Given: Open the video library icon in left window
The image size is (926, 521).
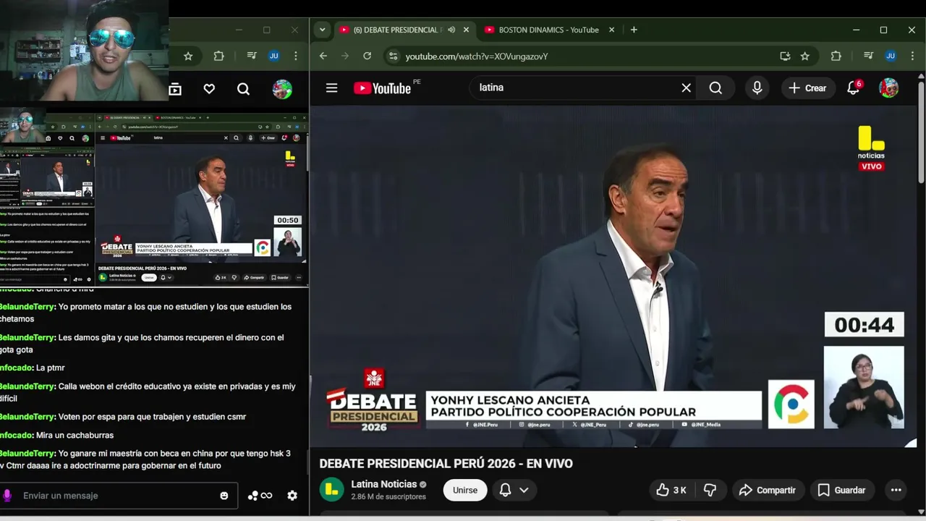Looking at the screenshot, I should pos(175,89).
